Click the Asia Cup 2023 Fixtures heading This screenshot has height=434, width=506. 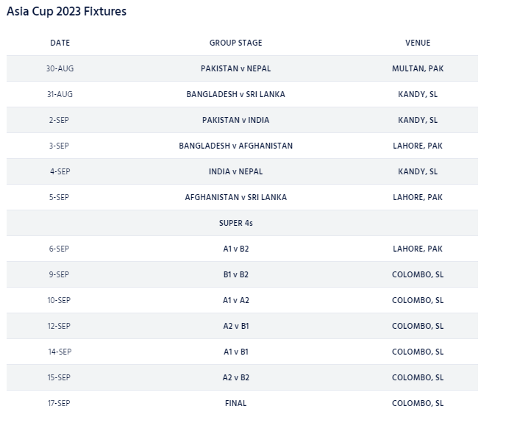66,12
